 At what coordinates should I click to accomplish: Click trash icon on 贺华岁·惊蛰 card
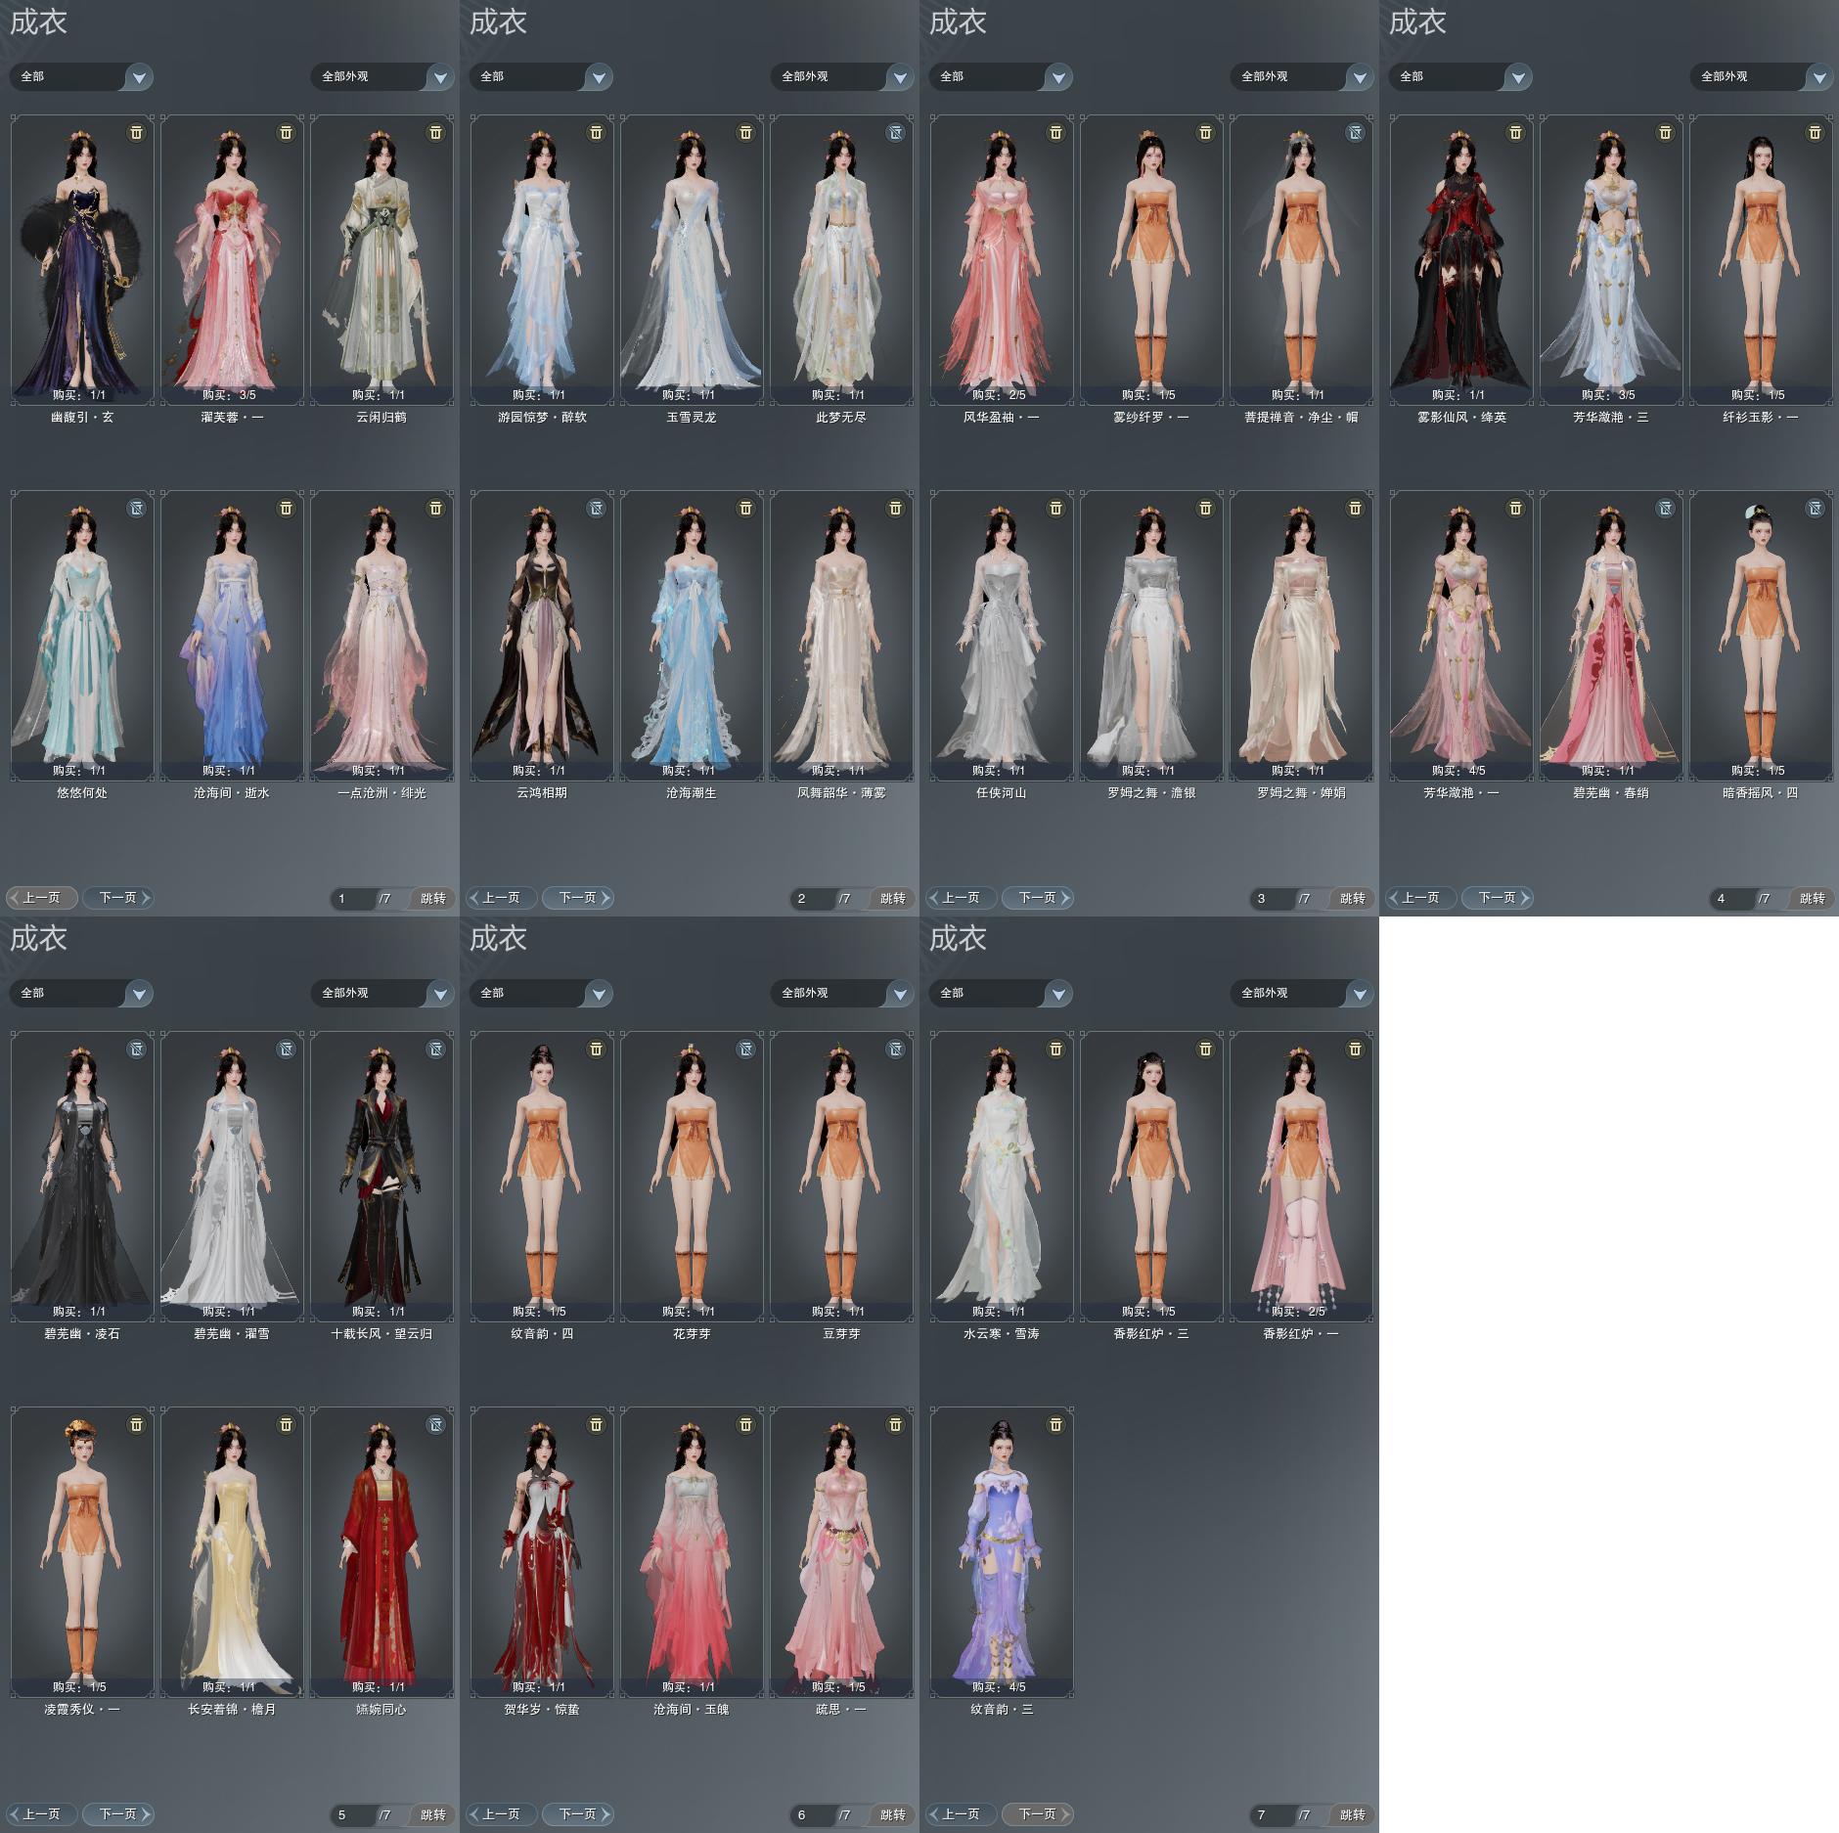coord(596,1424)
